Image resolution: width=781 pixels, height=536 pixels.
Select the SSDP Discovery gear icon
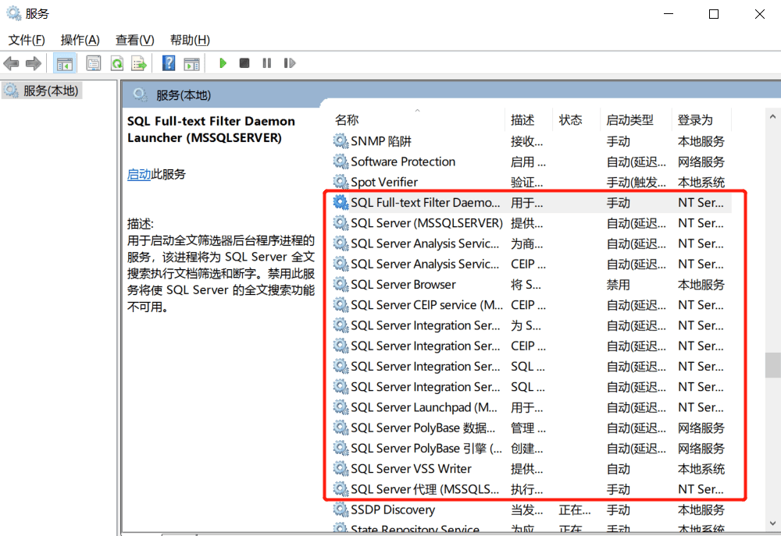[x=341, y=509]
